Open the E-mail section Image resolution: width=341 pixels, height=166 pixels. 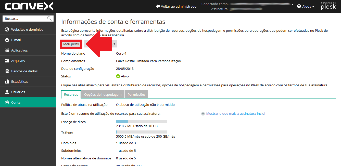tap(28, 40)
